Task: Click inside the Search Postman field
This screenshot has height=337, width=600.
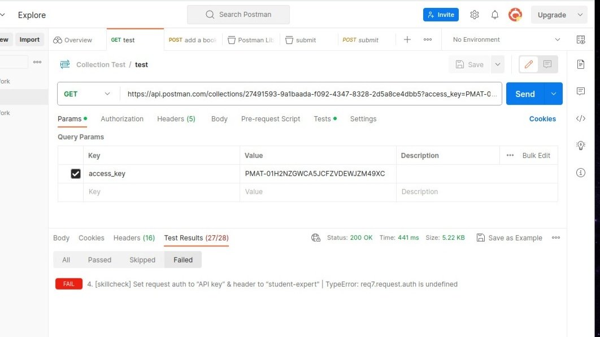Action: click(x=238, y=15)
